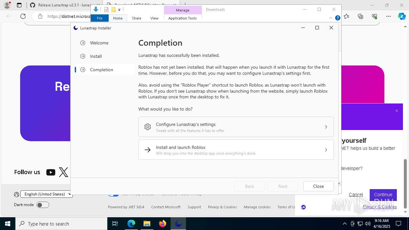Open Edge collections icon
Screen dimensions: 409x230
pos(361,16)
